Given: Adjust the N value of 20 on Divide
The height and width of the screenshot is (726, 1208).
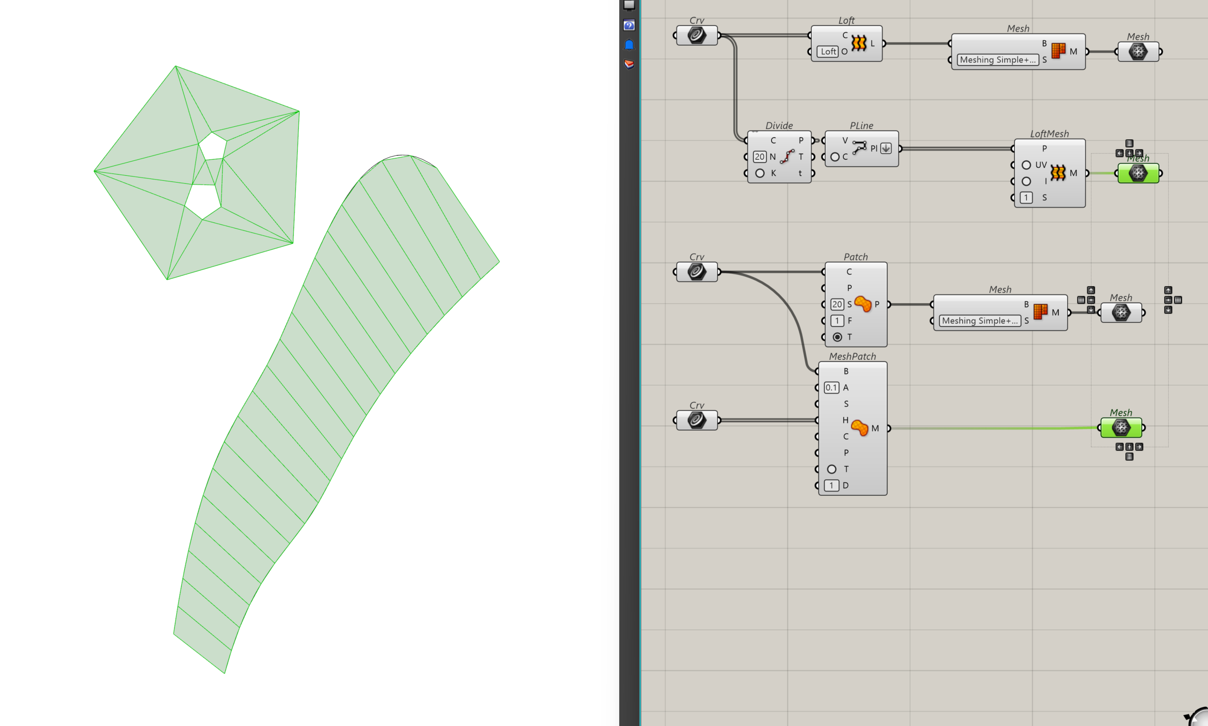Looking at the screenshot, I should pos(759,157).
